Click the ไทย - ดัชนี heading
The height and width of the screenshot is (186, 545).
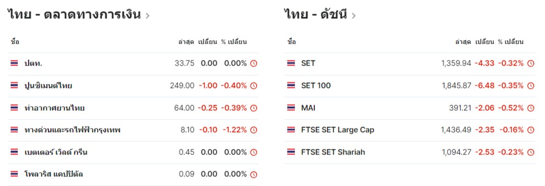315,15
